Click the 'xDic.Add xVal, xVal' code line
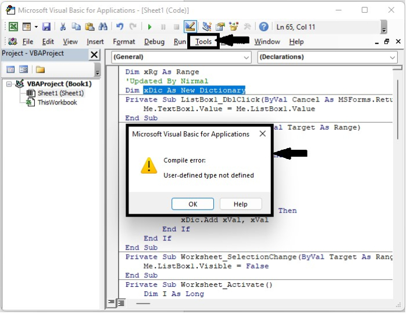Screen dimensions: 407x314 [225, 220]
